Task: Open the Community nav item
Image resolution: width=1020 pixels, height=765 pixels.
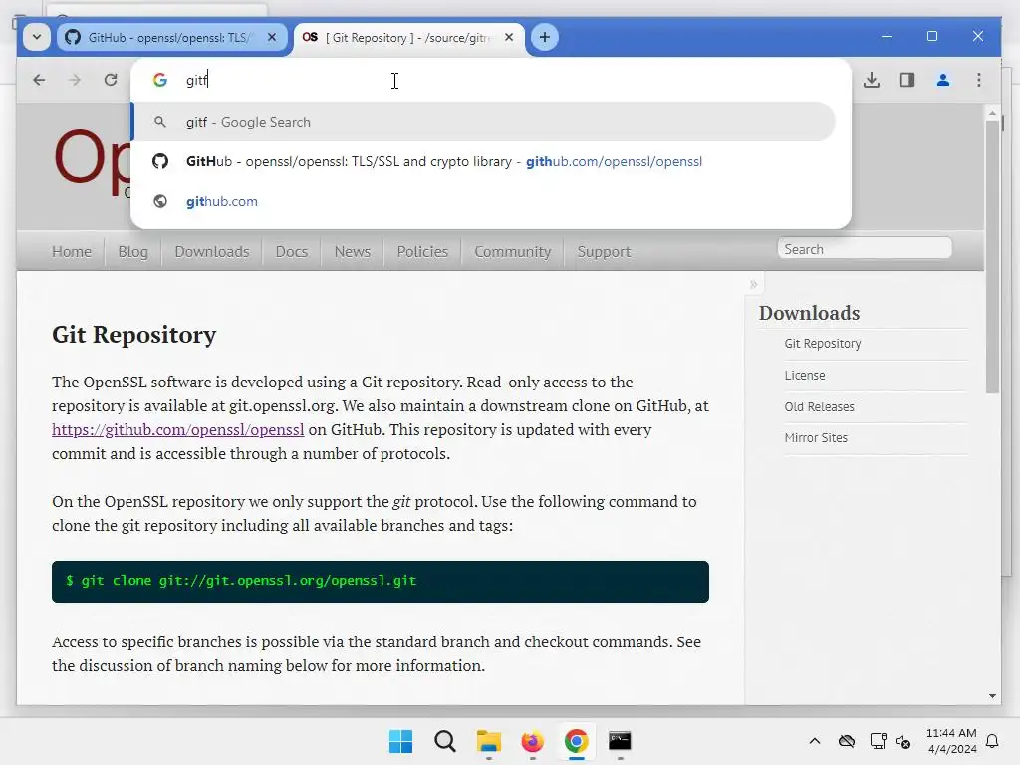Action: pos(513,252)
